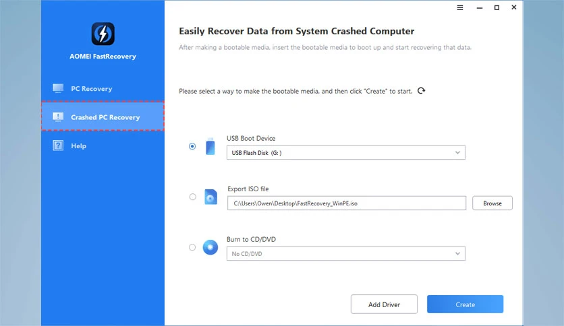Click the AOMEI FastRecovery lightning logo

click(x=103, y=34)
